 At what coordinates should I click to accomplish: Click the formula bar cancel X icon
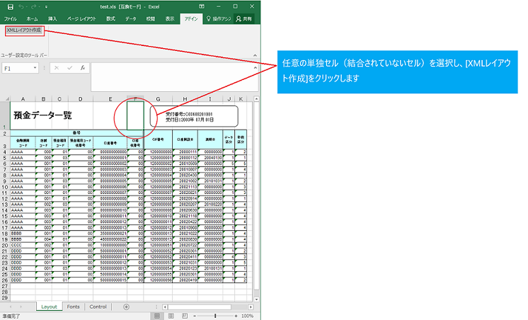coord(57,68)
